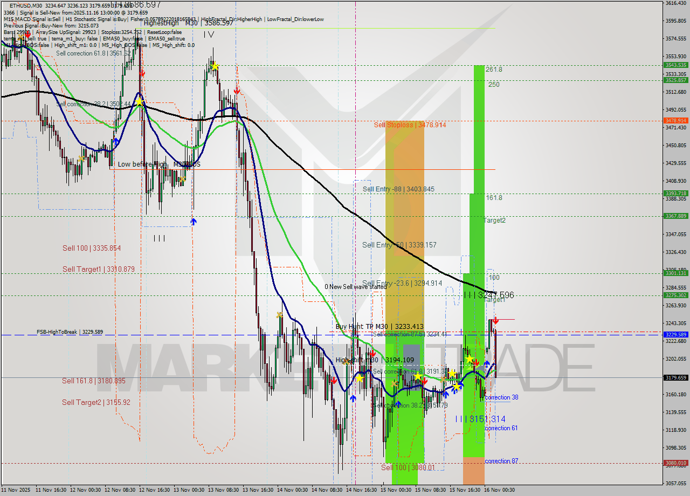Click the yellow star where moving averages cross on 12 Nov
The width and height of the screenshot is (690, 496).
(x=139, y=101)
